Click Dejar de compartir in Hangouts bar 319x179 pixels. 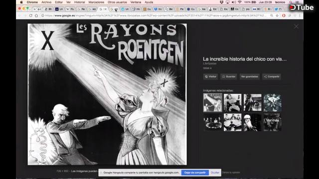tap(195, 173)
